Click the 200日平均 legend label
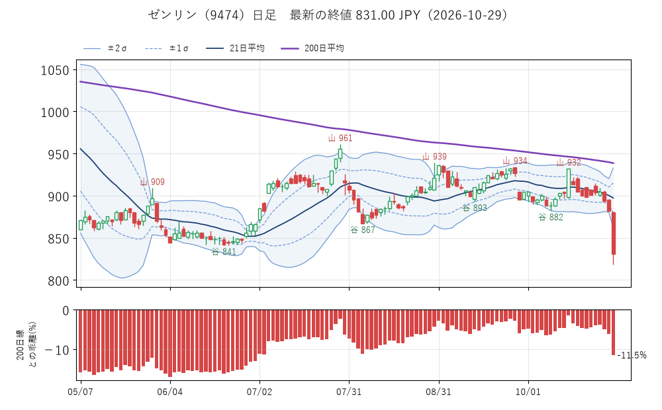Screen dimensions: 662x410 pyautogui.click(x=324, y=48)
